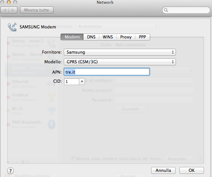Click the SAMSUNG Modem phone icon

point(12,27)
